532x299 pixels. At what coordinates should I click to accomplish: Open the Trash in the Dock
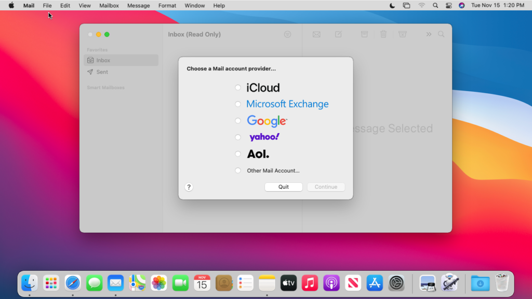point(502,283)
